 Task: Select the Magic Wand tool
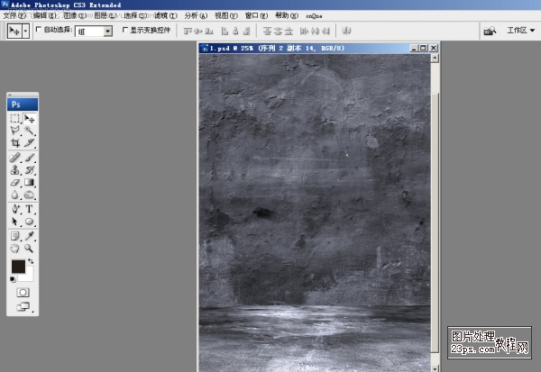pos(30,131)
